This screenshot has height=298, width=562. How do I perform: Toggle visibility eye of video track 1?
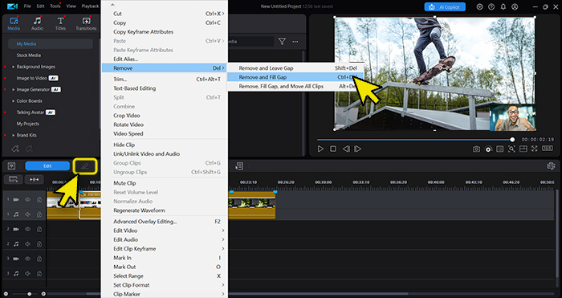27,200
